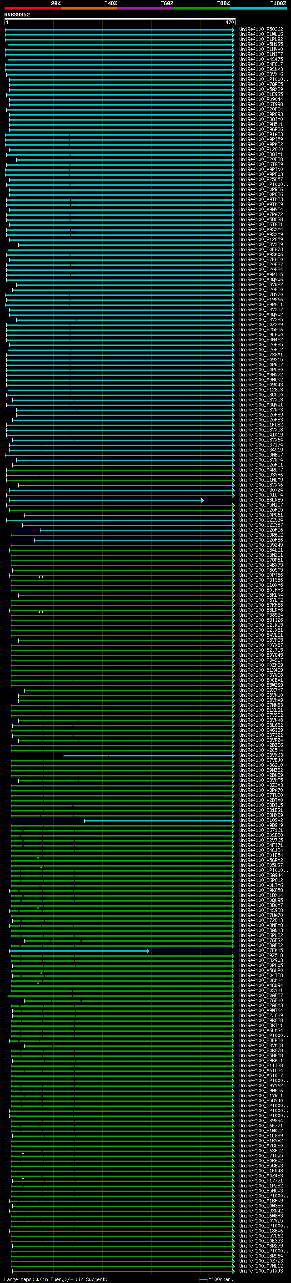
Task: Select the UniRef100_Q2JXE1 label
Action: point(261,630)
